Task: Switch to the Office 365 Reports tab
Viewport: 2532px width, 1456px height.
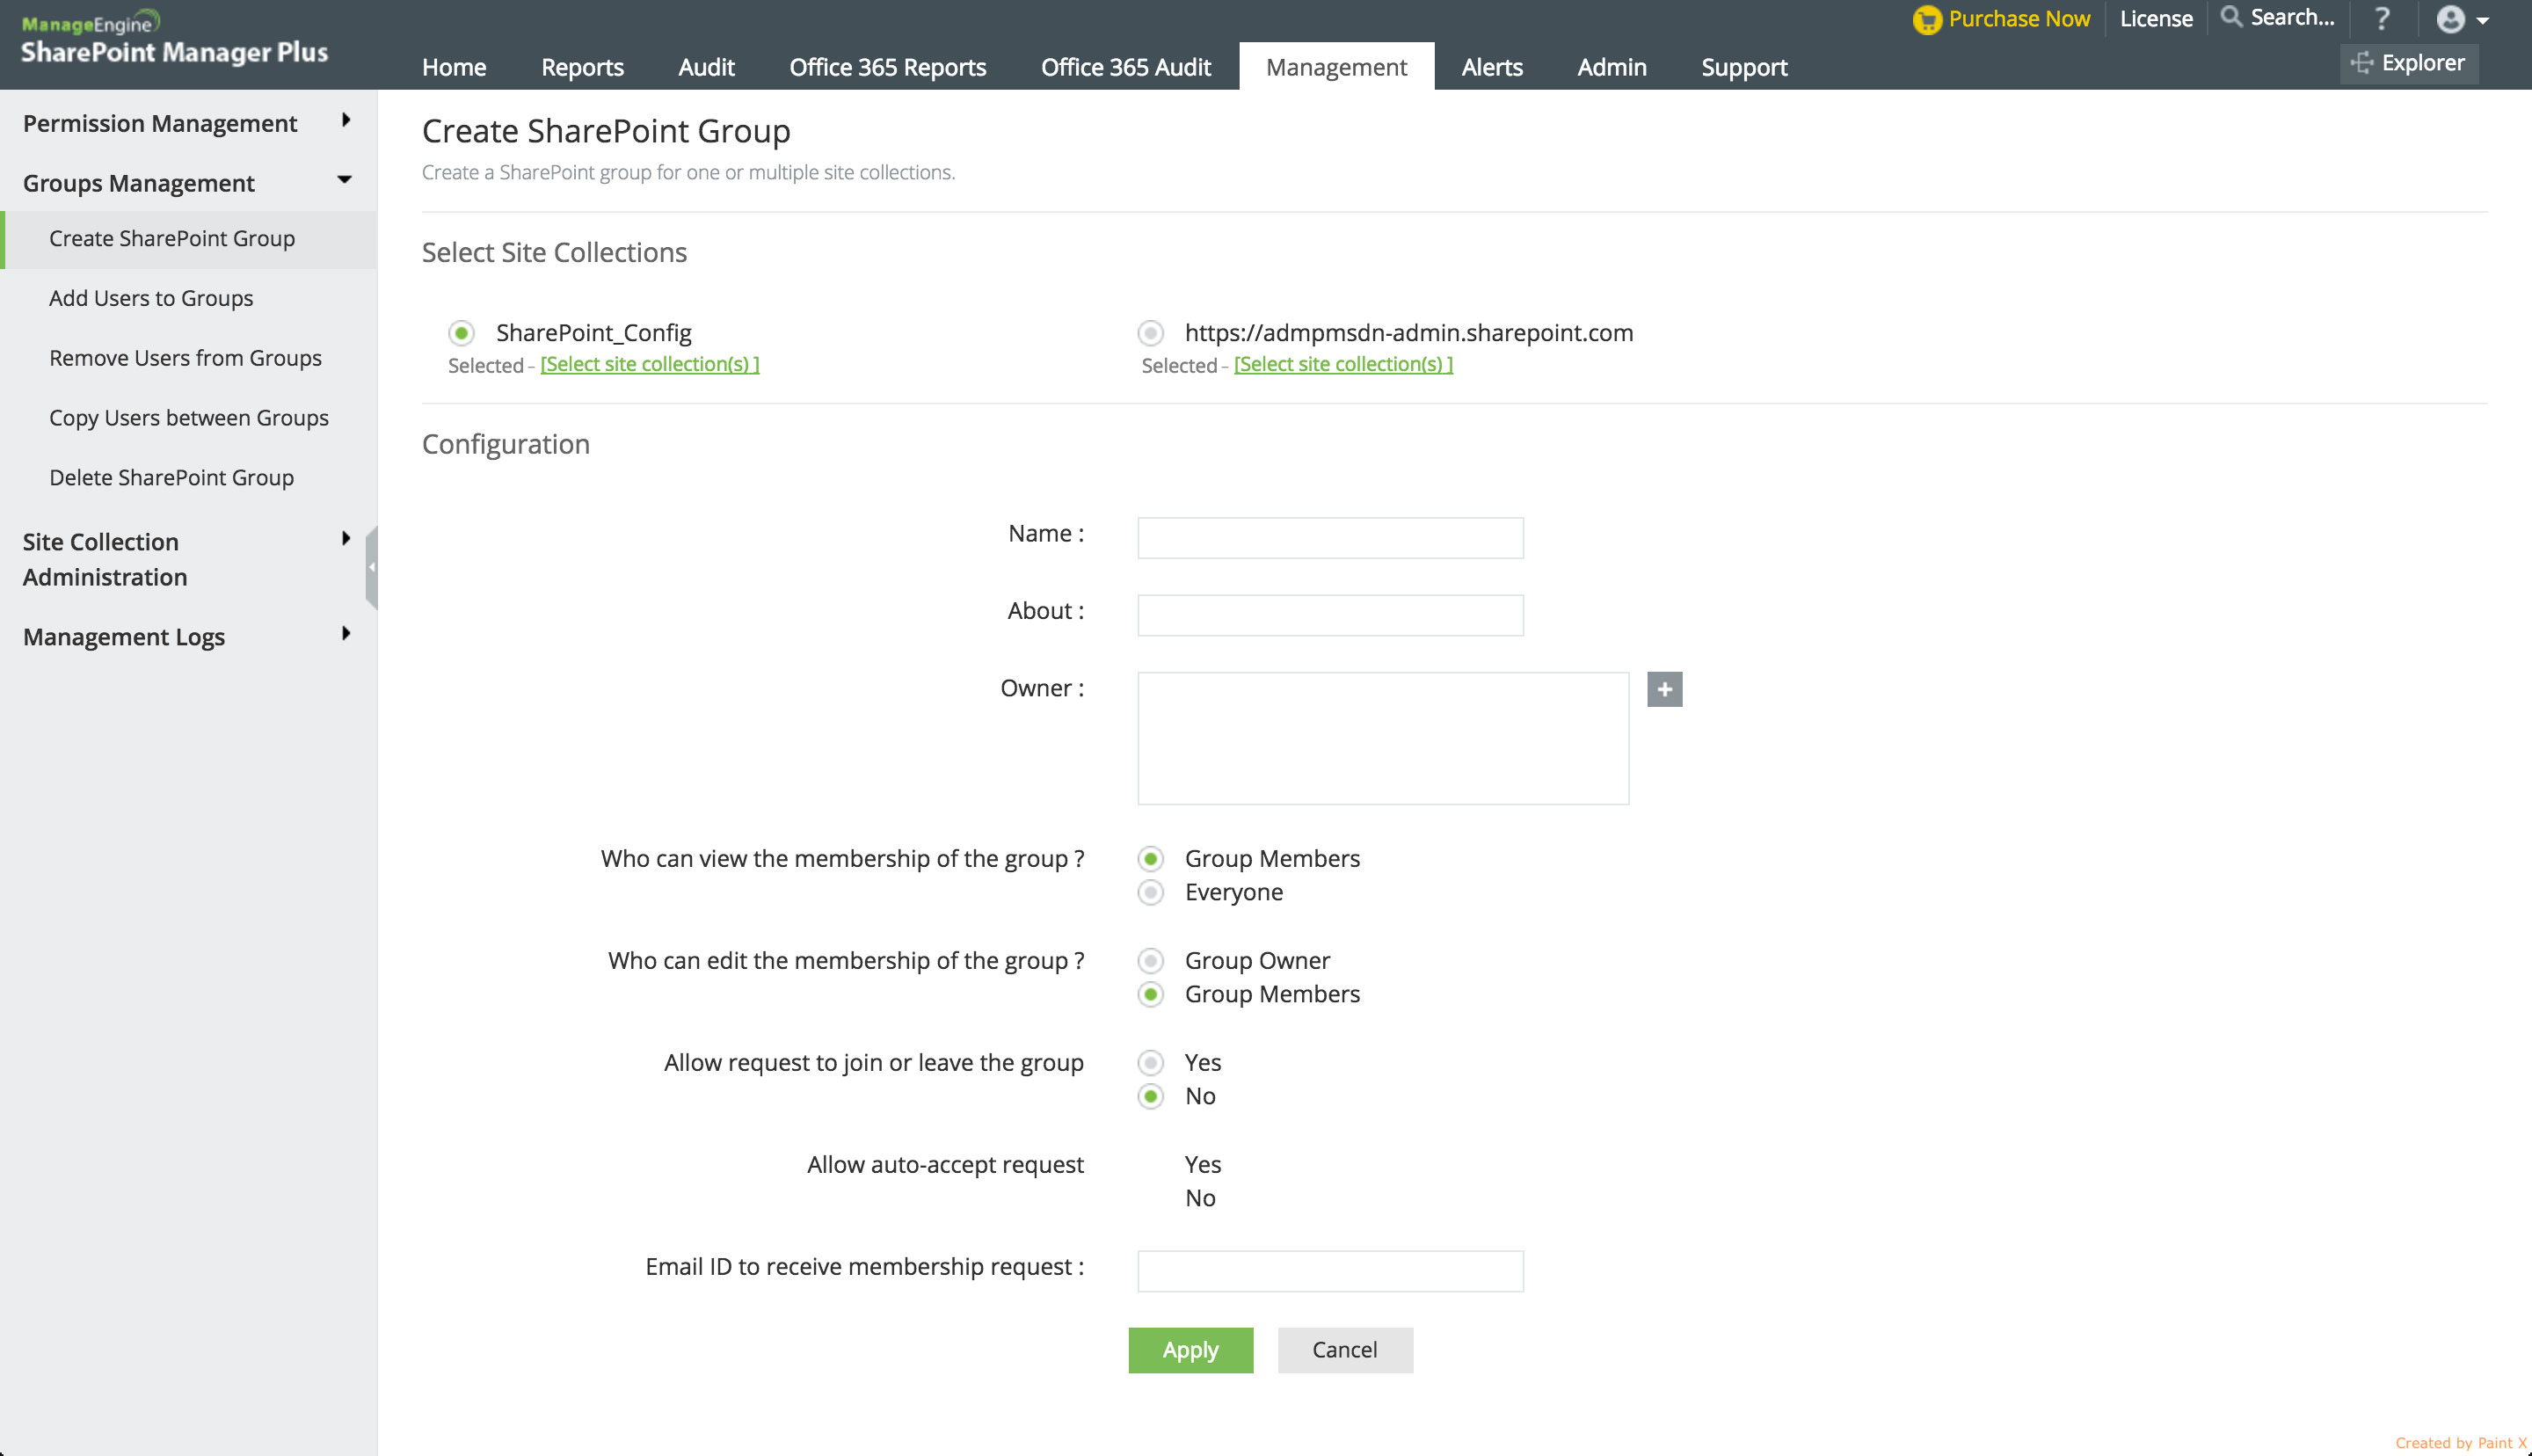Action: pyautogui.click(x=887, y=67)
